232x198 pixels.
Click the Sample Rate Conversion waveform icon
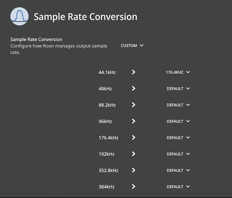pos(19,16)
